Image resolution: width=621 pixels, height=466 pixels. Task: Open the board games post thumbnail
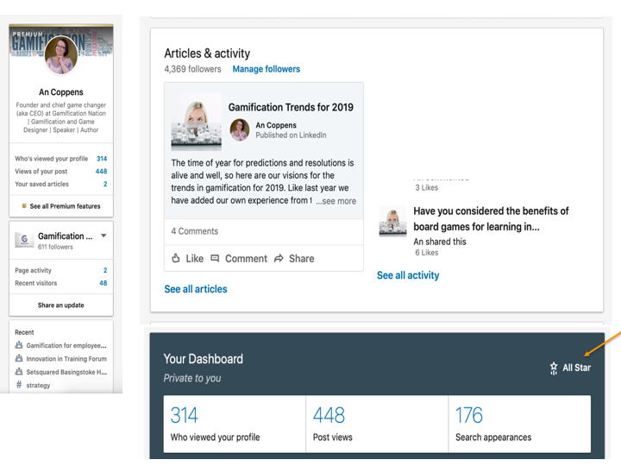click(392, 221)
